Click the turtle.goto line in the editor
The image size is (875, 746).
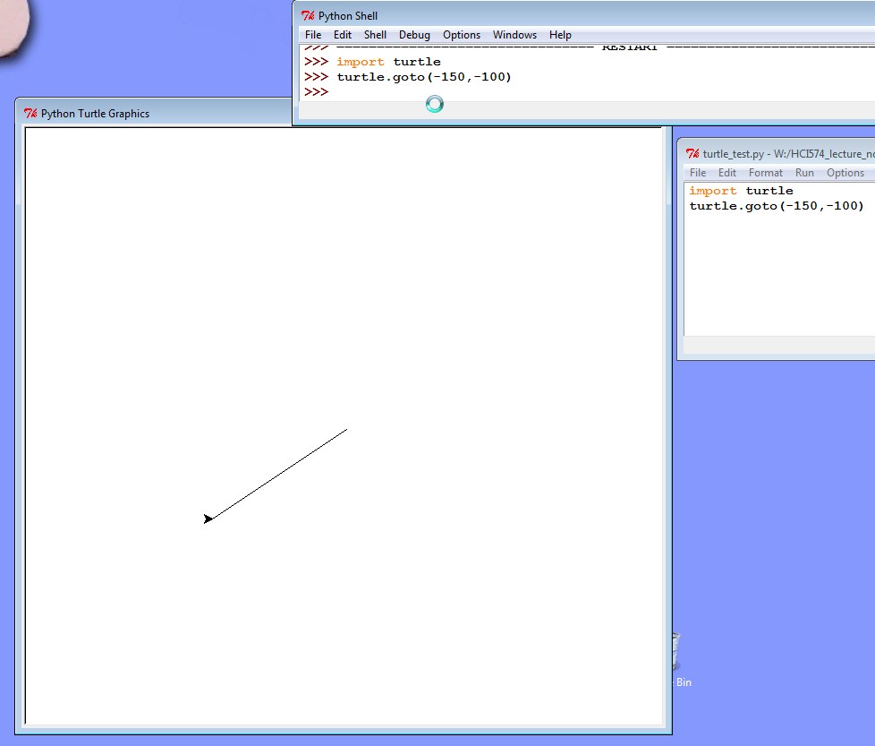click(777, 205)
